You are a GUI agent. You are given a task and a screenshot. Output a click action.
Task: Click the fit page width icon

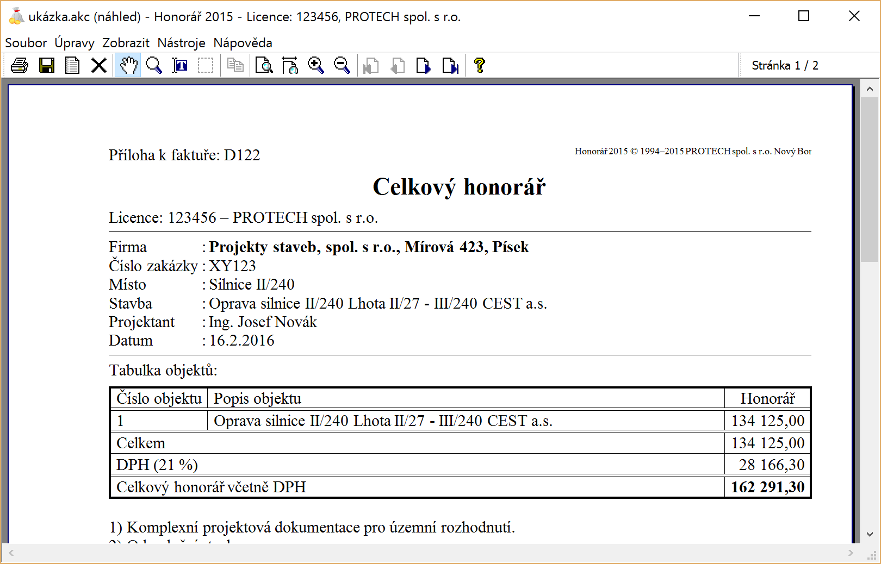click(x=290, y=66)
